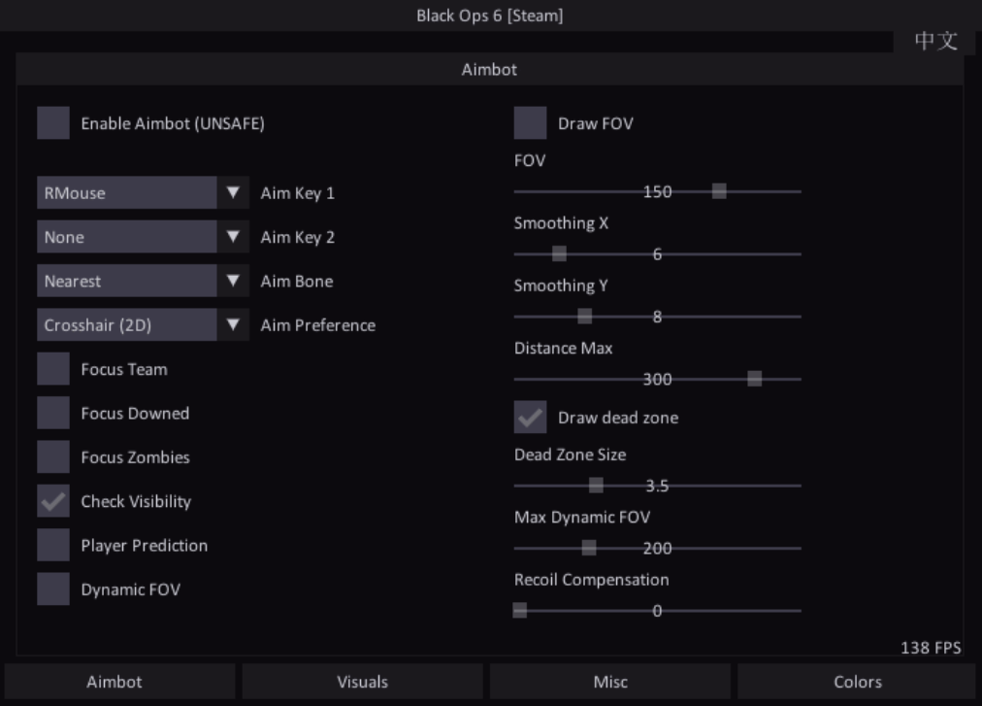The width and height of the screenshot is (982, 706).
Task: Disable the Draw dead zone checkbox
Action: [531, 418]
